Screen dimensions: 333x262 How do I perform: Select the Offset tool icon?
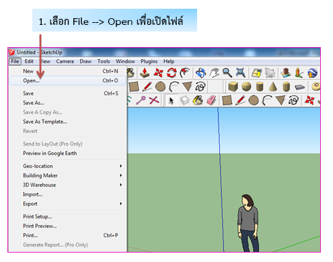coord(185,73)
